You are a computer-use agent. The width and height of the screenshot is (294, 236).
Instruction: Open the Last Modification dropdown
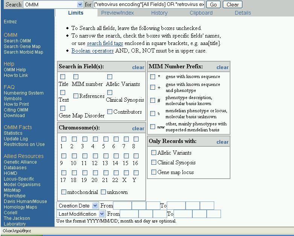(x=81, y=214)
